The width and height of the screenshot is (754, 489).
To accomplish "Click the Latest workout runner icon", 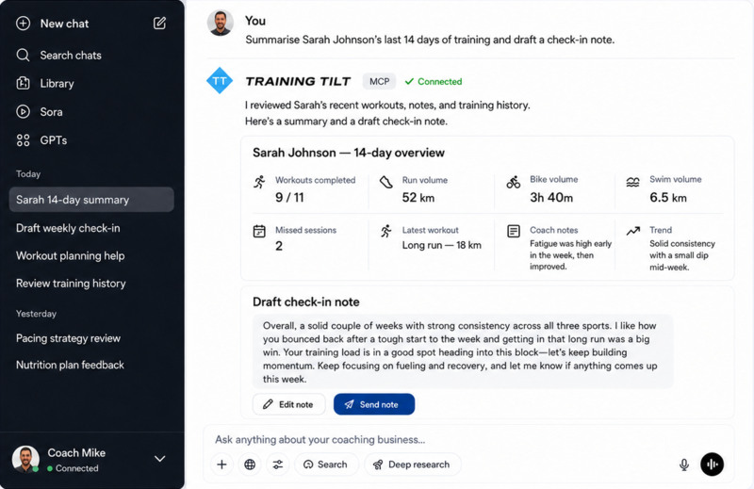I will point(386,231).
